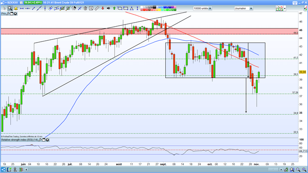Close the RSI indicator panel
308x173 pixels.
pyautogui.click(x=48, y=140)
